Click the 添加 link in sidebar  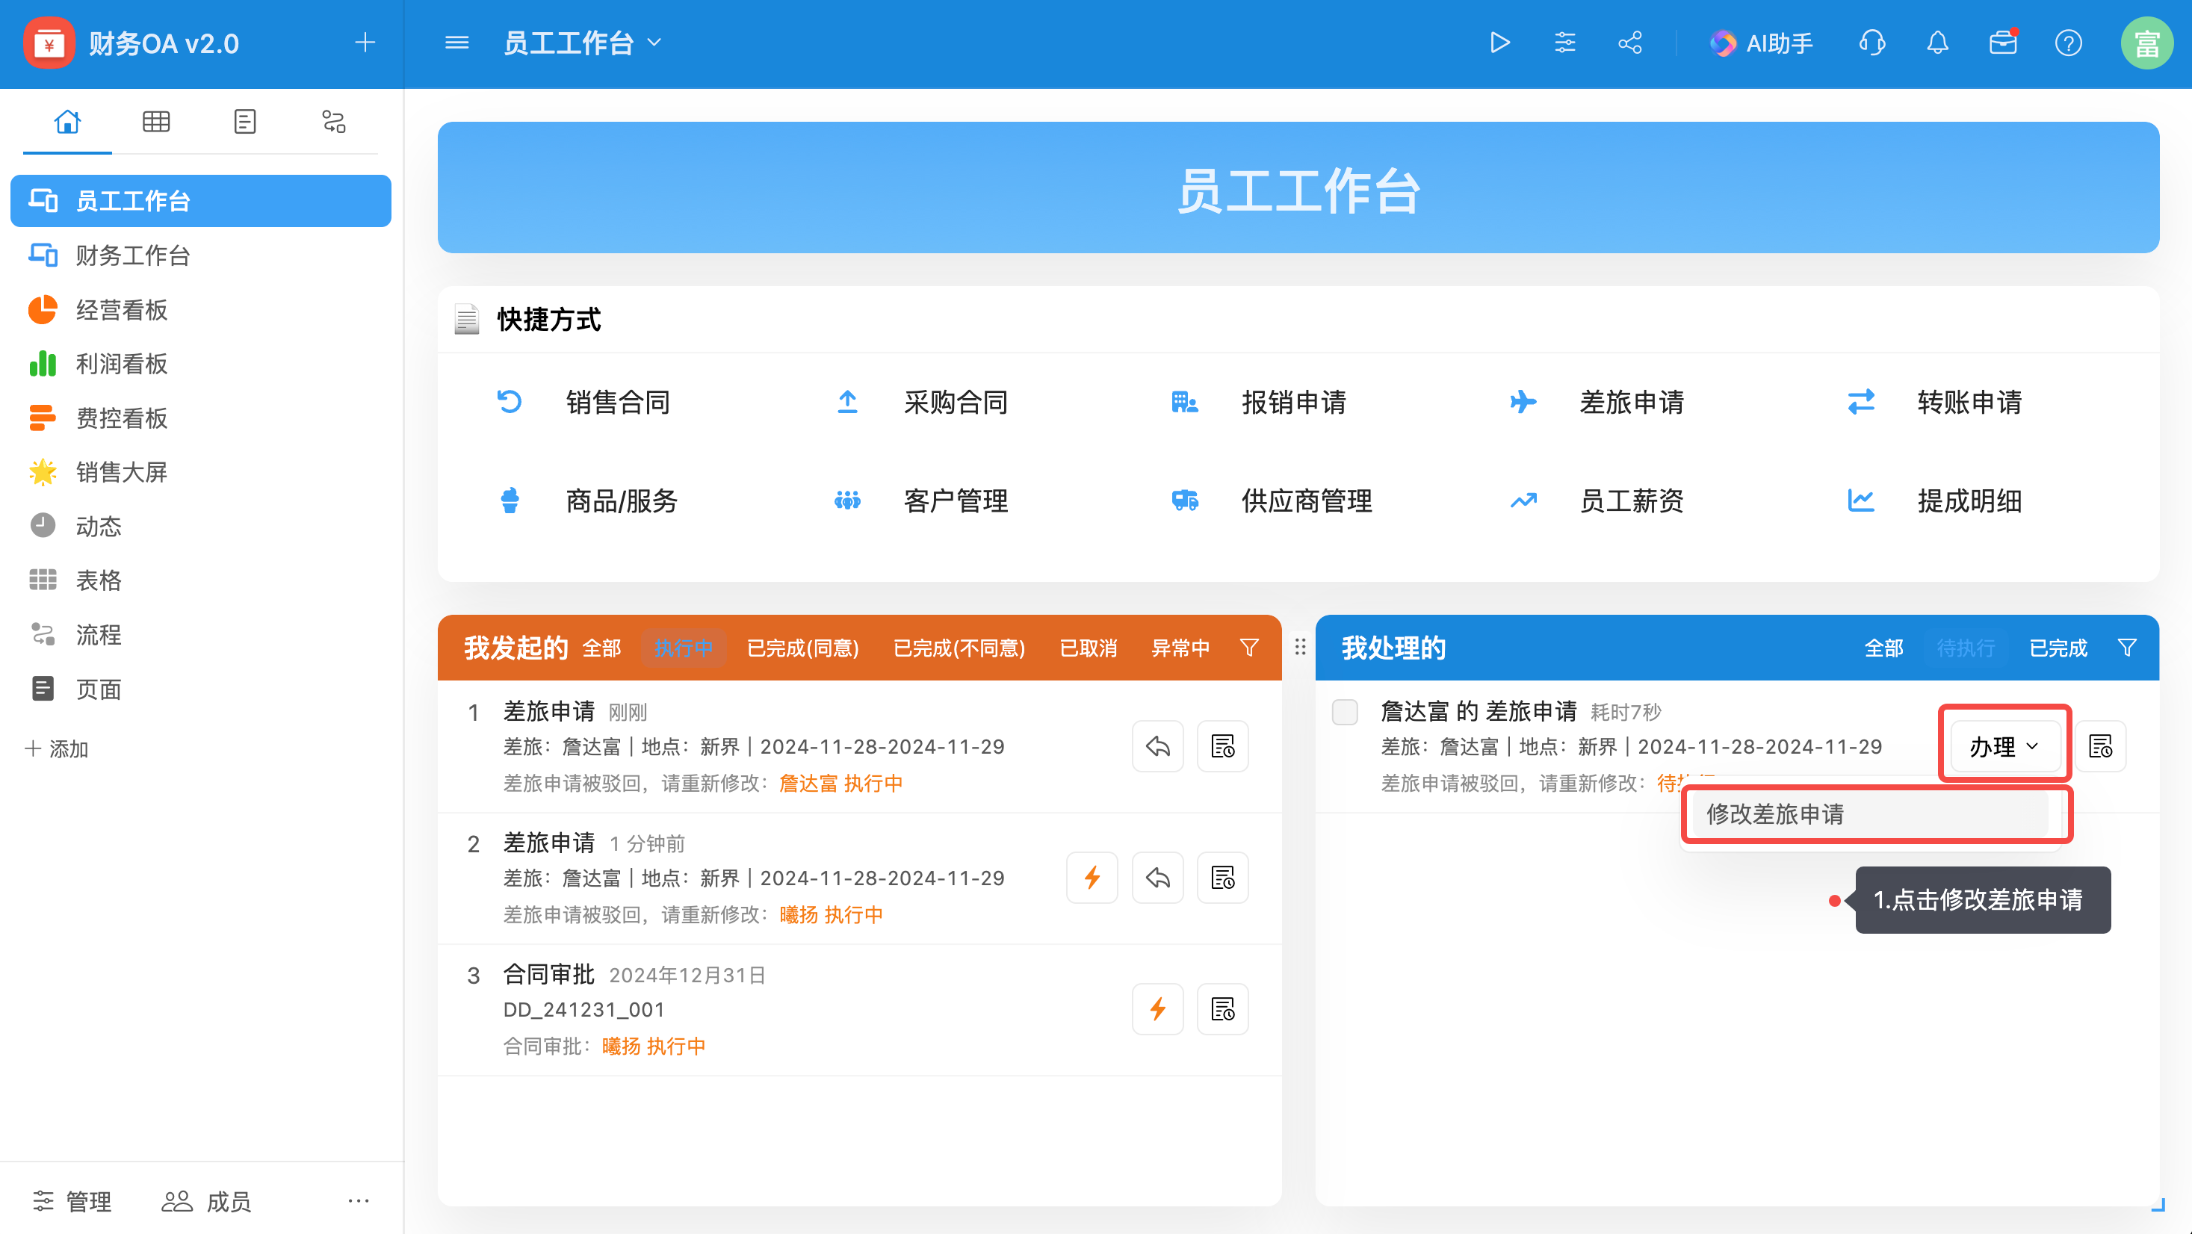(57, 749)
